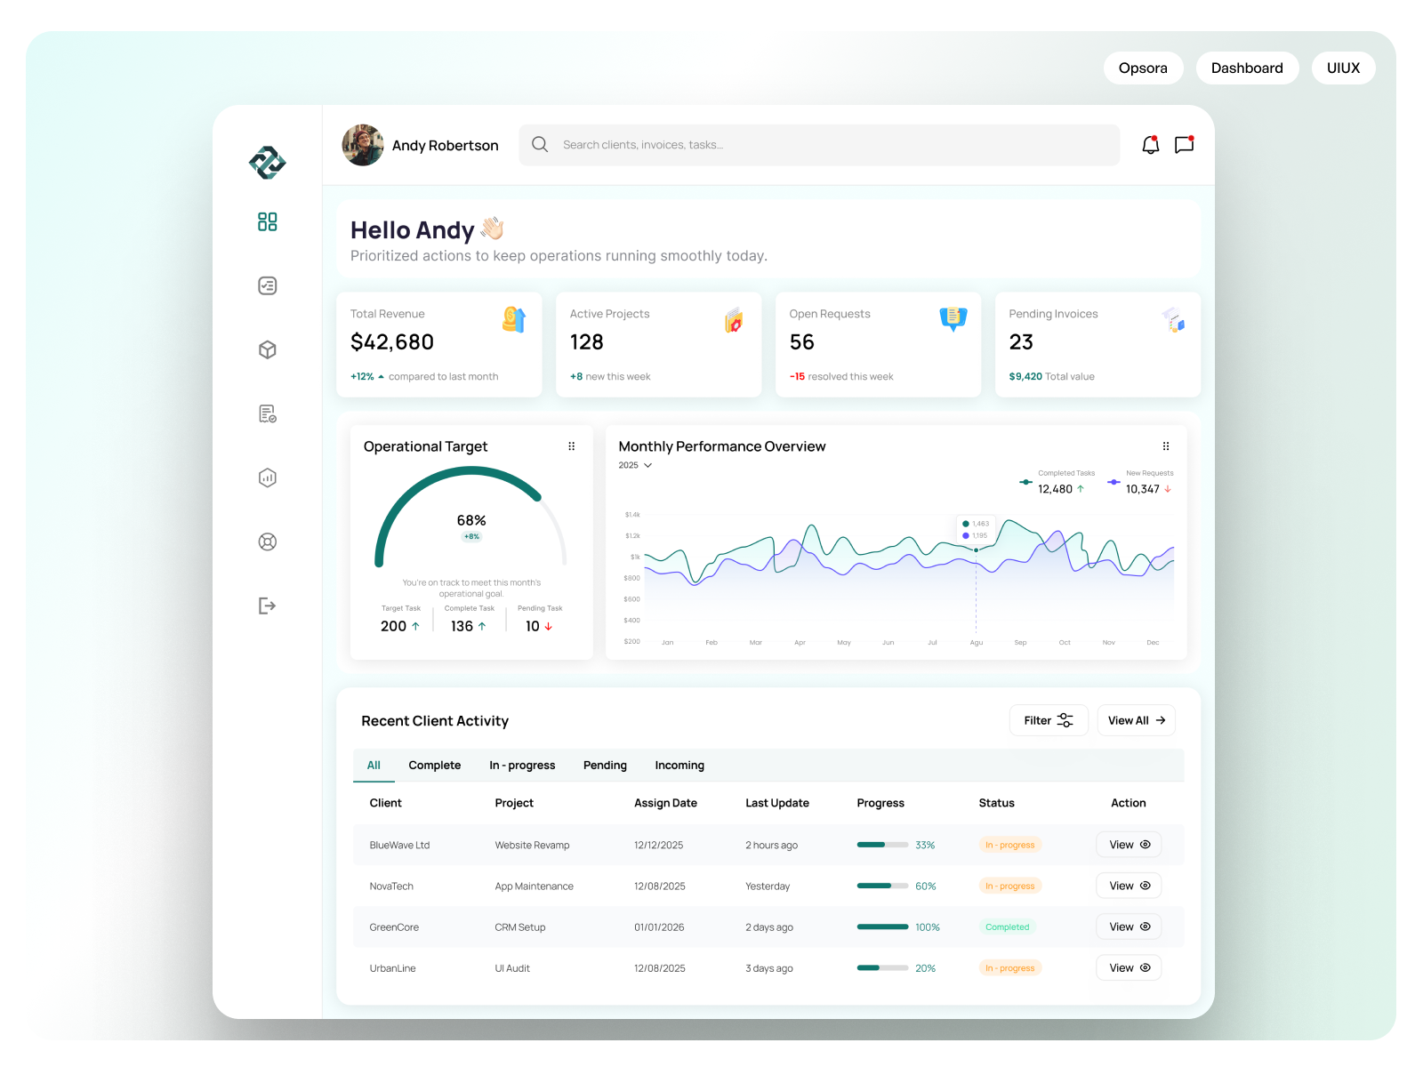Log out using the sidebar exit icon
The height and width of the screenshot is (1067, 1423).
pos(267,606)
